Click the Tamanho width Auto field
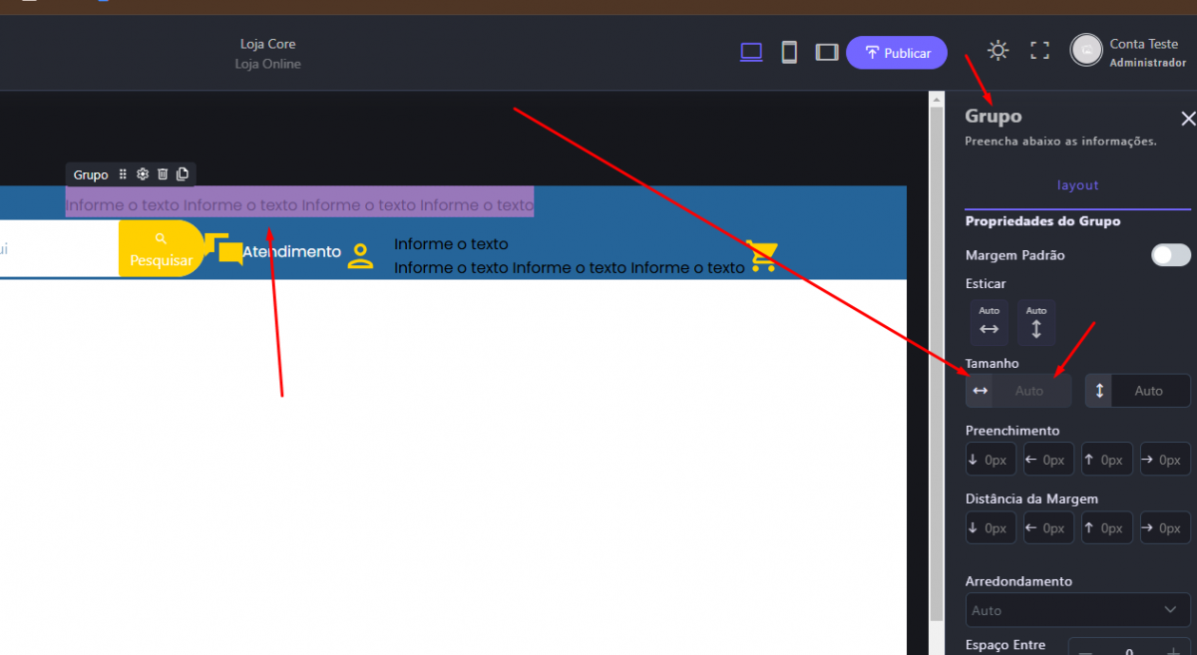The image size is (1197, 655). click(x=1030, y=391)
